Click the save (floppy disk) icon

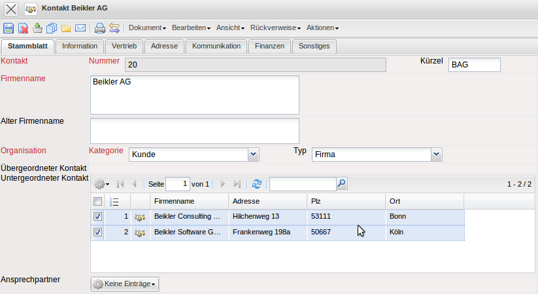point(8,28)
